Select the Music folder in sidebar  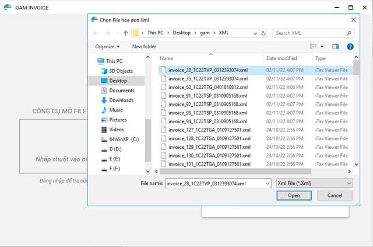tap(115, 110)
